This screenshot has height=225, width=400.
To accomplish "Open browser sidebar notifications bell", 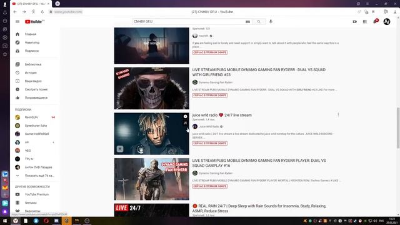I will click(x=5, y=12).
